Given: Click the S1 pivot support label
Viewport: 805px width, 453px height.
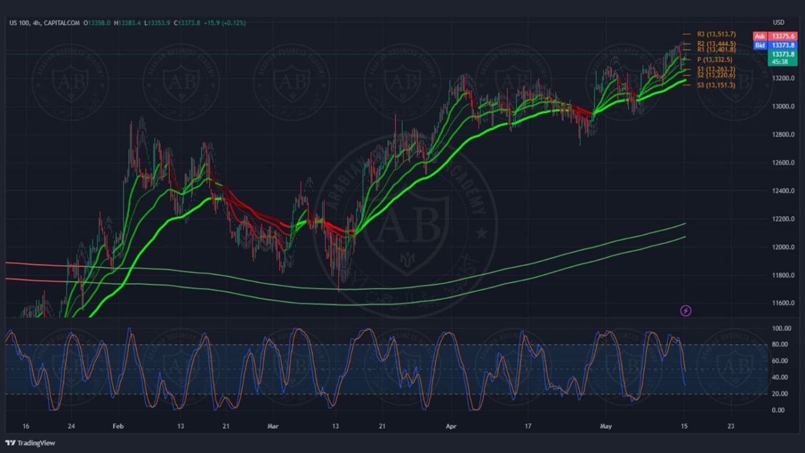Looking at the screenshot, I should coord(716,69).
